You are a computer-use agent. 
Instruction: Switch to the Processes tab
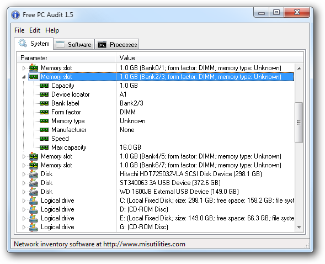(117, 45)
